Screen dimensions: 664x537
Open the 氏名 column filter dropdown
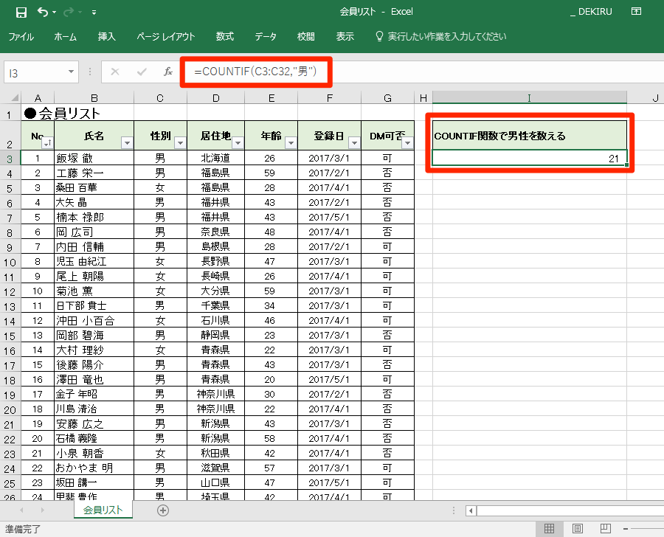click(127, 142)
